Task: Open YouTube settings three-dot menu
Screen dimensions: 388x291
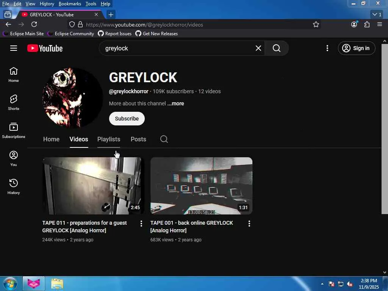Action: [327, 48]
